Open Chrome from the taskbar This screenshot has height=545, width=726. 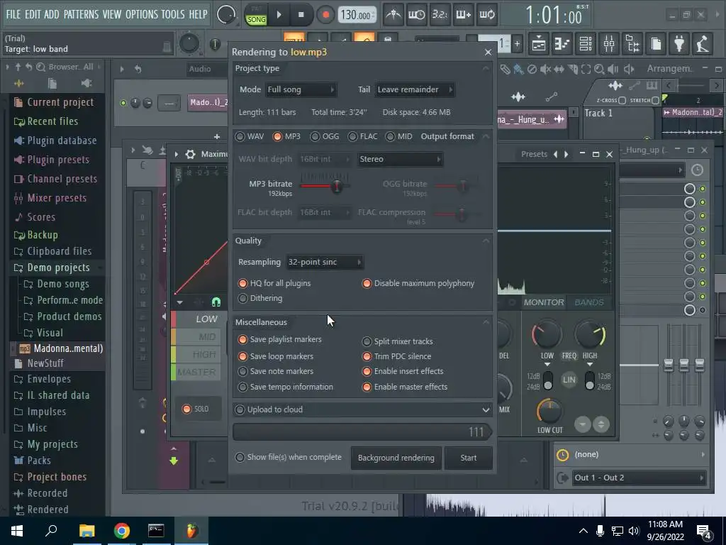coord(121,531)
